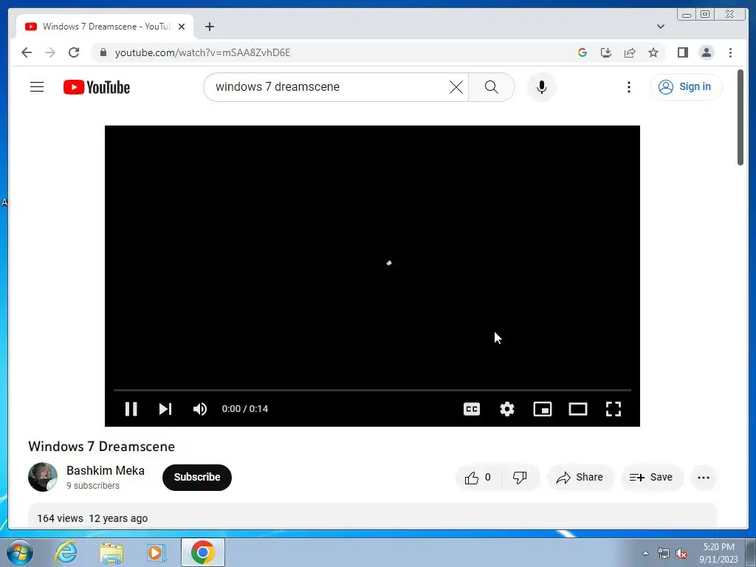This screenshot has width=756, height=567.
Task: Open YouTube settings three-dot menu
Action: tap(629, 87)
